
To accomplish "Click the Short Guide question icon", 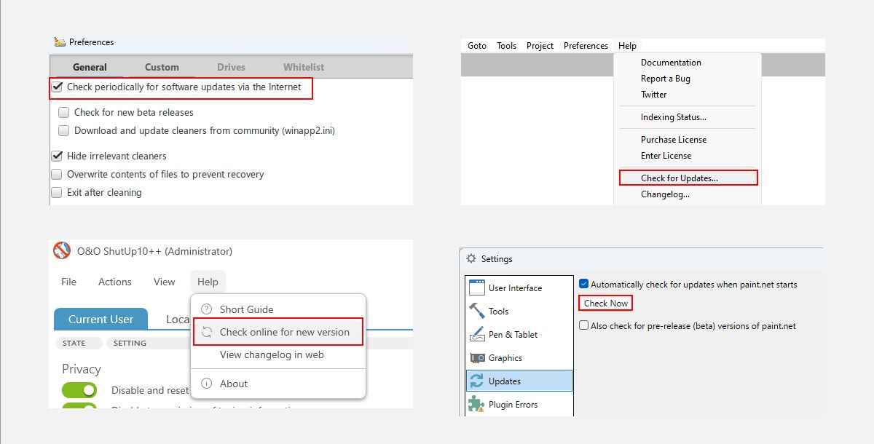I will [207, 309].
